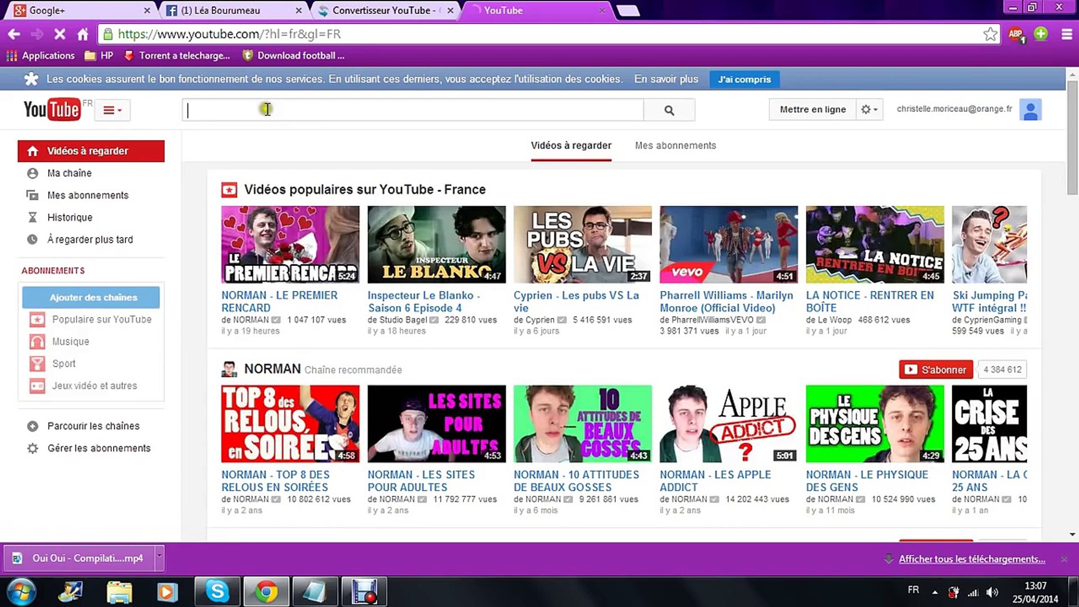This screenshot has width=1079, height=607.
Task: Click the user avatar icon
Action: click(x=1030, y=110)
